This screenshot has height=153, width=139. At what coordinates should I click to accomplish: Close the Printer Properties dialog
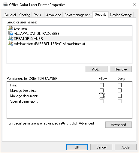134,4
